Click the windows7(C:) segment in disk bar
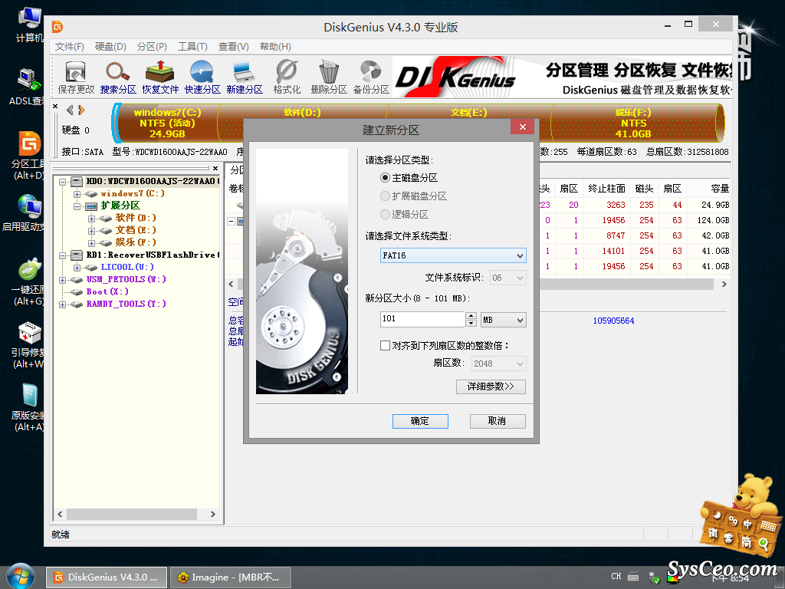This screenshot has height=589, width=785. (167, 123)
